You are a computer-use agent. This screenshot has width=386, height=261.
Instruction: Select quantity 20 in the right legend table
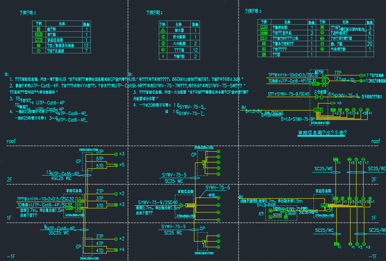(x=370, y=44)
